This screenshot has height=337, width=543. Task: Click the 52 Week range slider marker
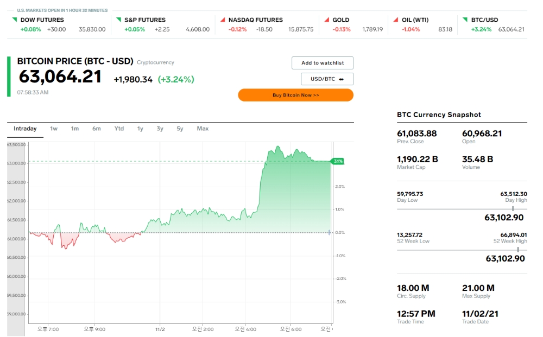tap(517, 250)
